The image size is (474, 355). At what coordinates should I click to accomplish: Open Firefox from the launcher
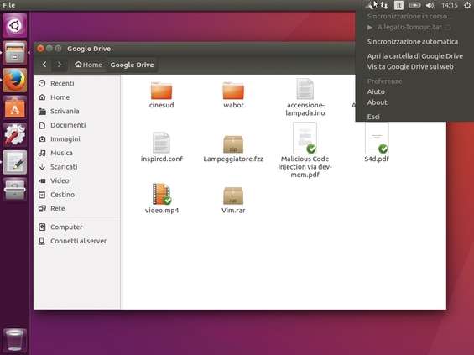pyautogui.click(x=14, y=80)
